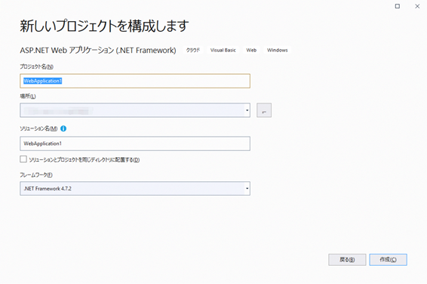Click the Windows tag
The image size is (427, 284).
(277, 50)
